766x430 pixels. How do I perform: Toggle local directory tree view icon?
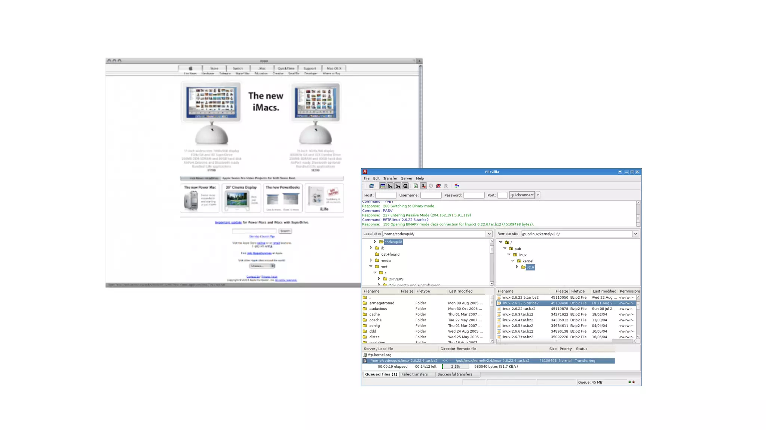click(390, 186)
